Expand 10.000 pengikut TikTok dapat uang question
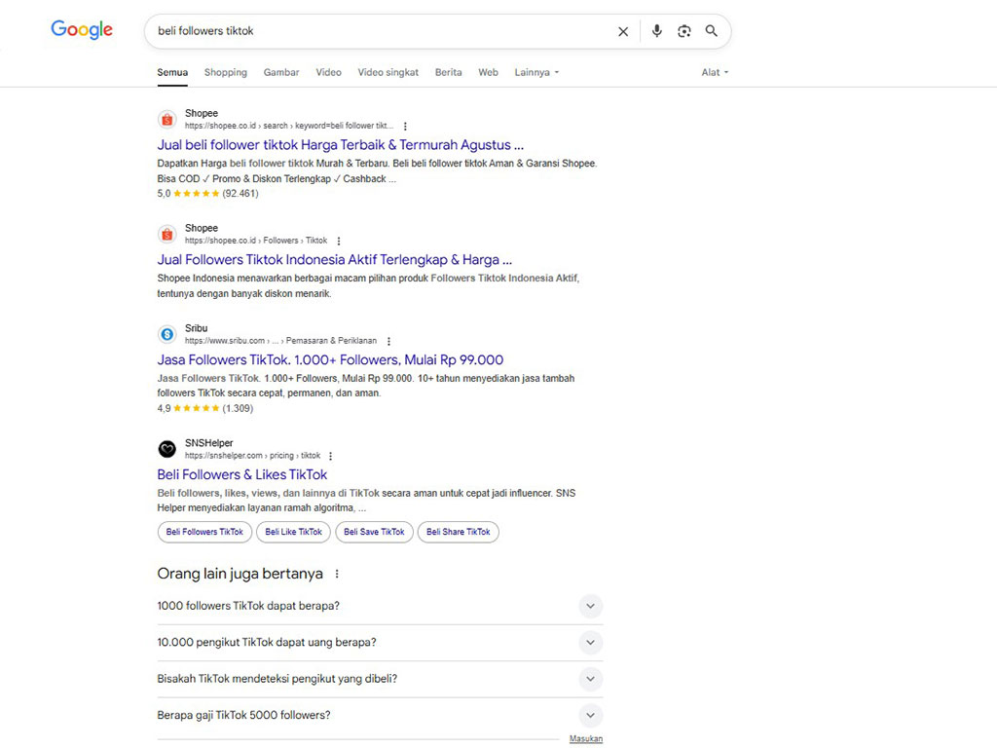 click(x=380, y=643)
